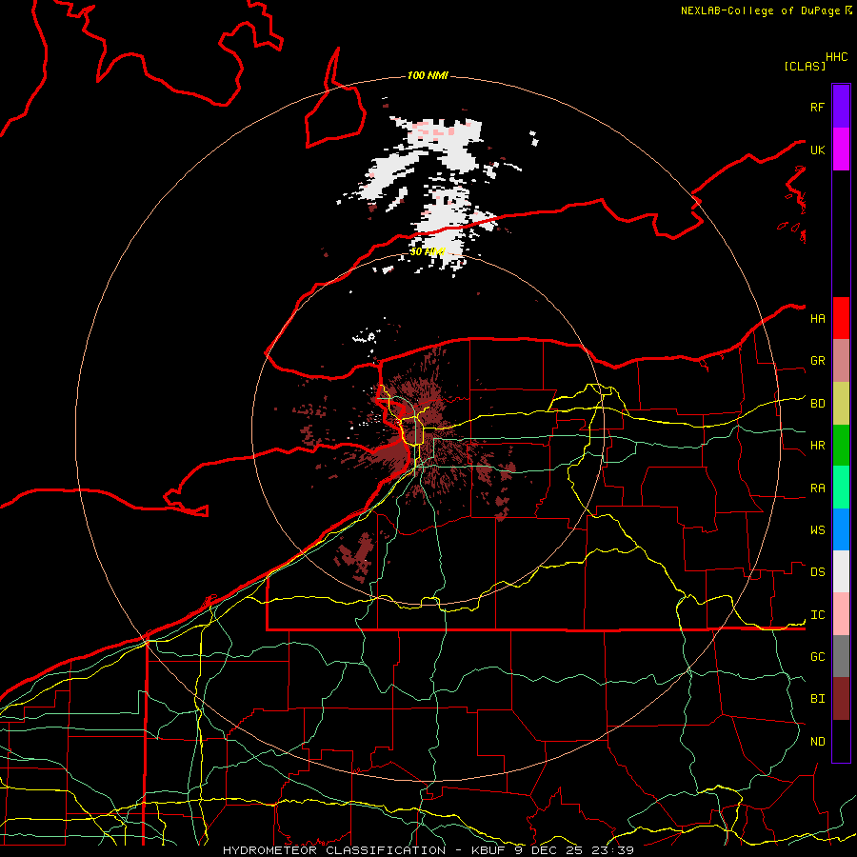Click the BI brown legend swatch

point(841,699)
